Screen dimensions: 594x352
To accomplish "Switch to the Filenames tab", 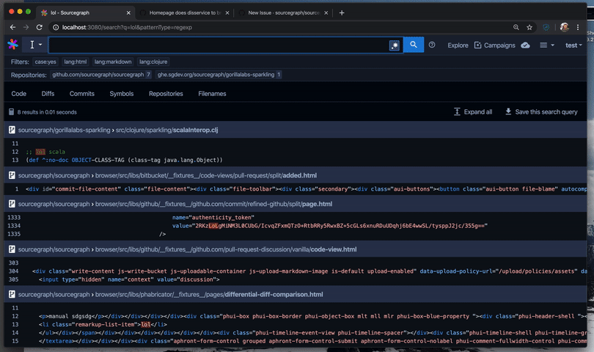I will [x=212, y=94].
